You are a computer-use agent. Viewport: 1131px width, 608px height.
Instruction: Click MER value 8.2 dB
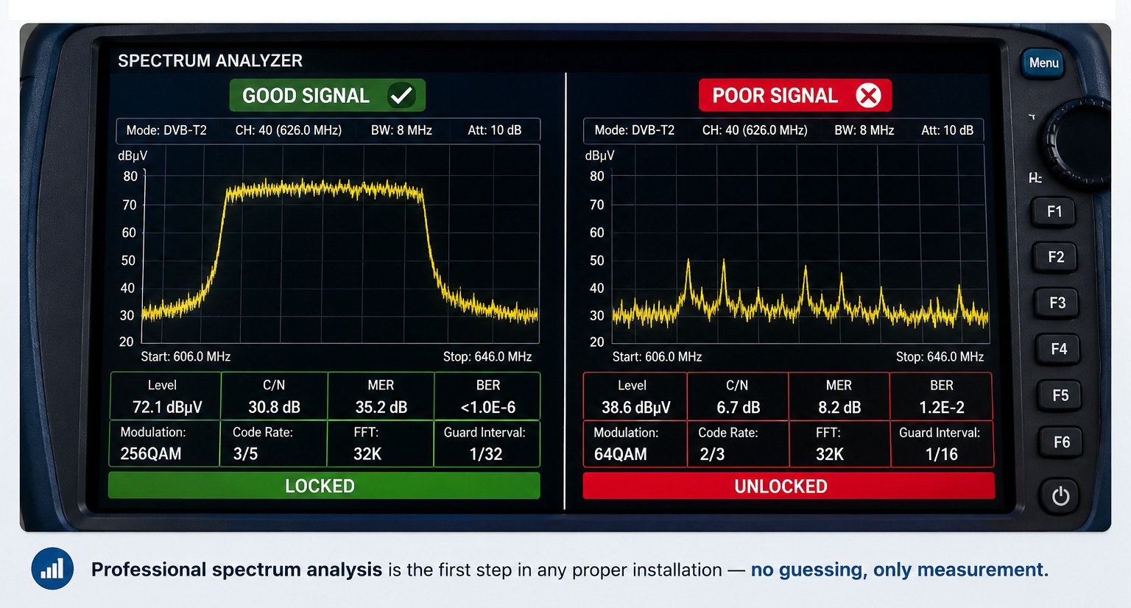[x=839, y=408]
